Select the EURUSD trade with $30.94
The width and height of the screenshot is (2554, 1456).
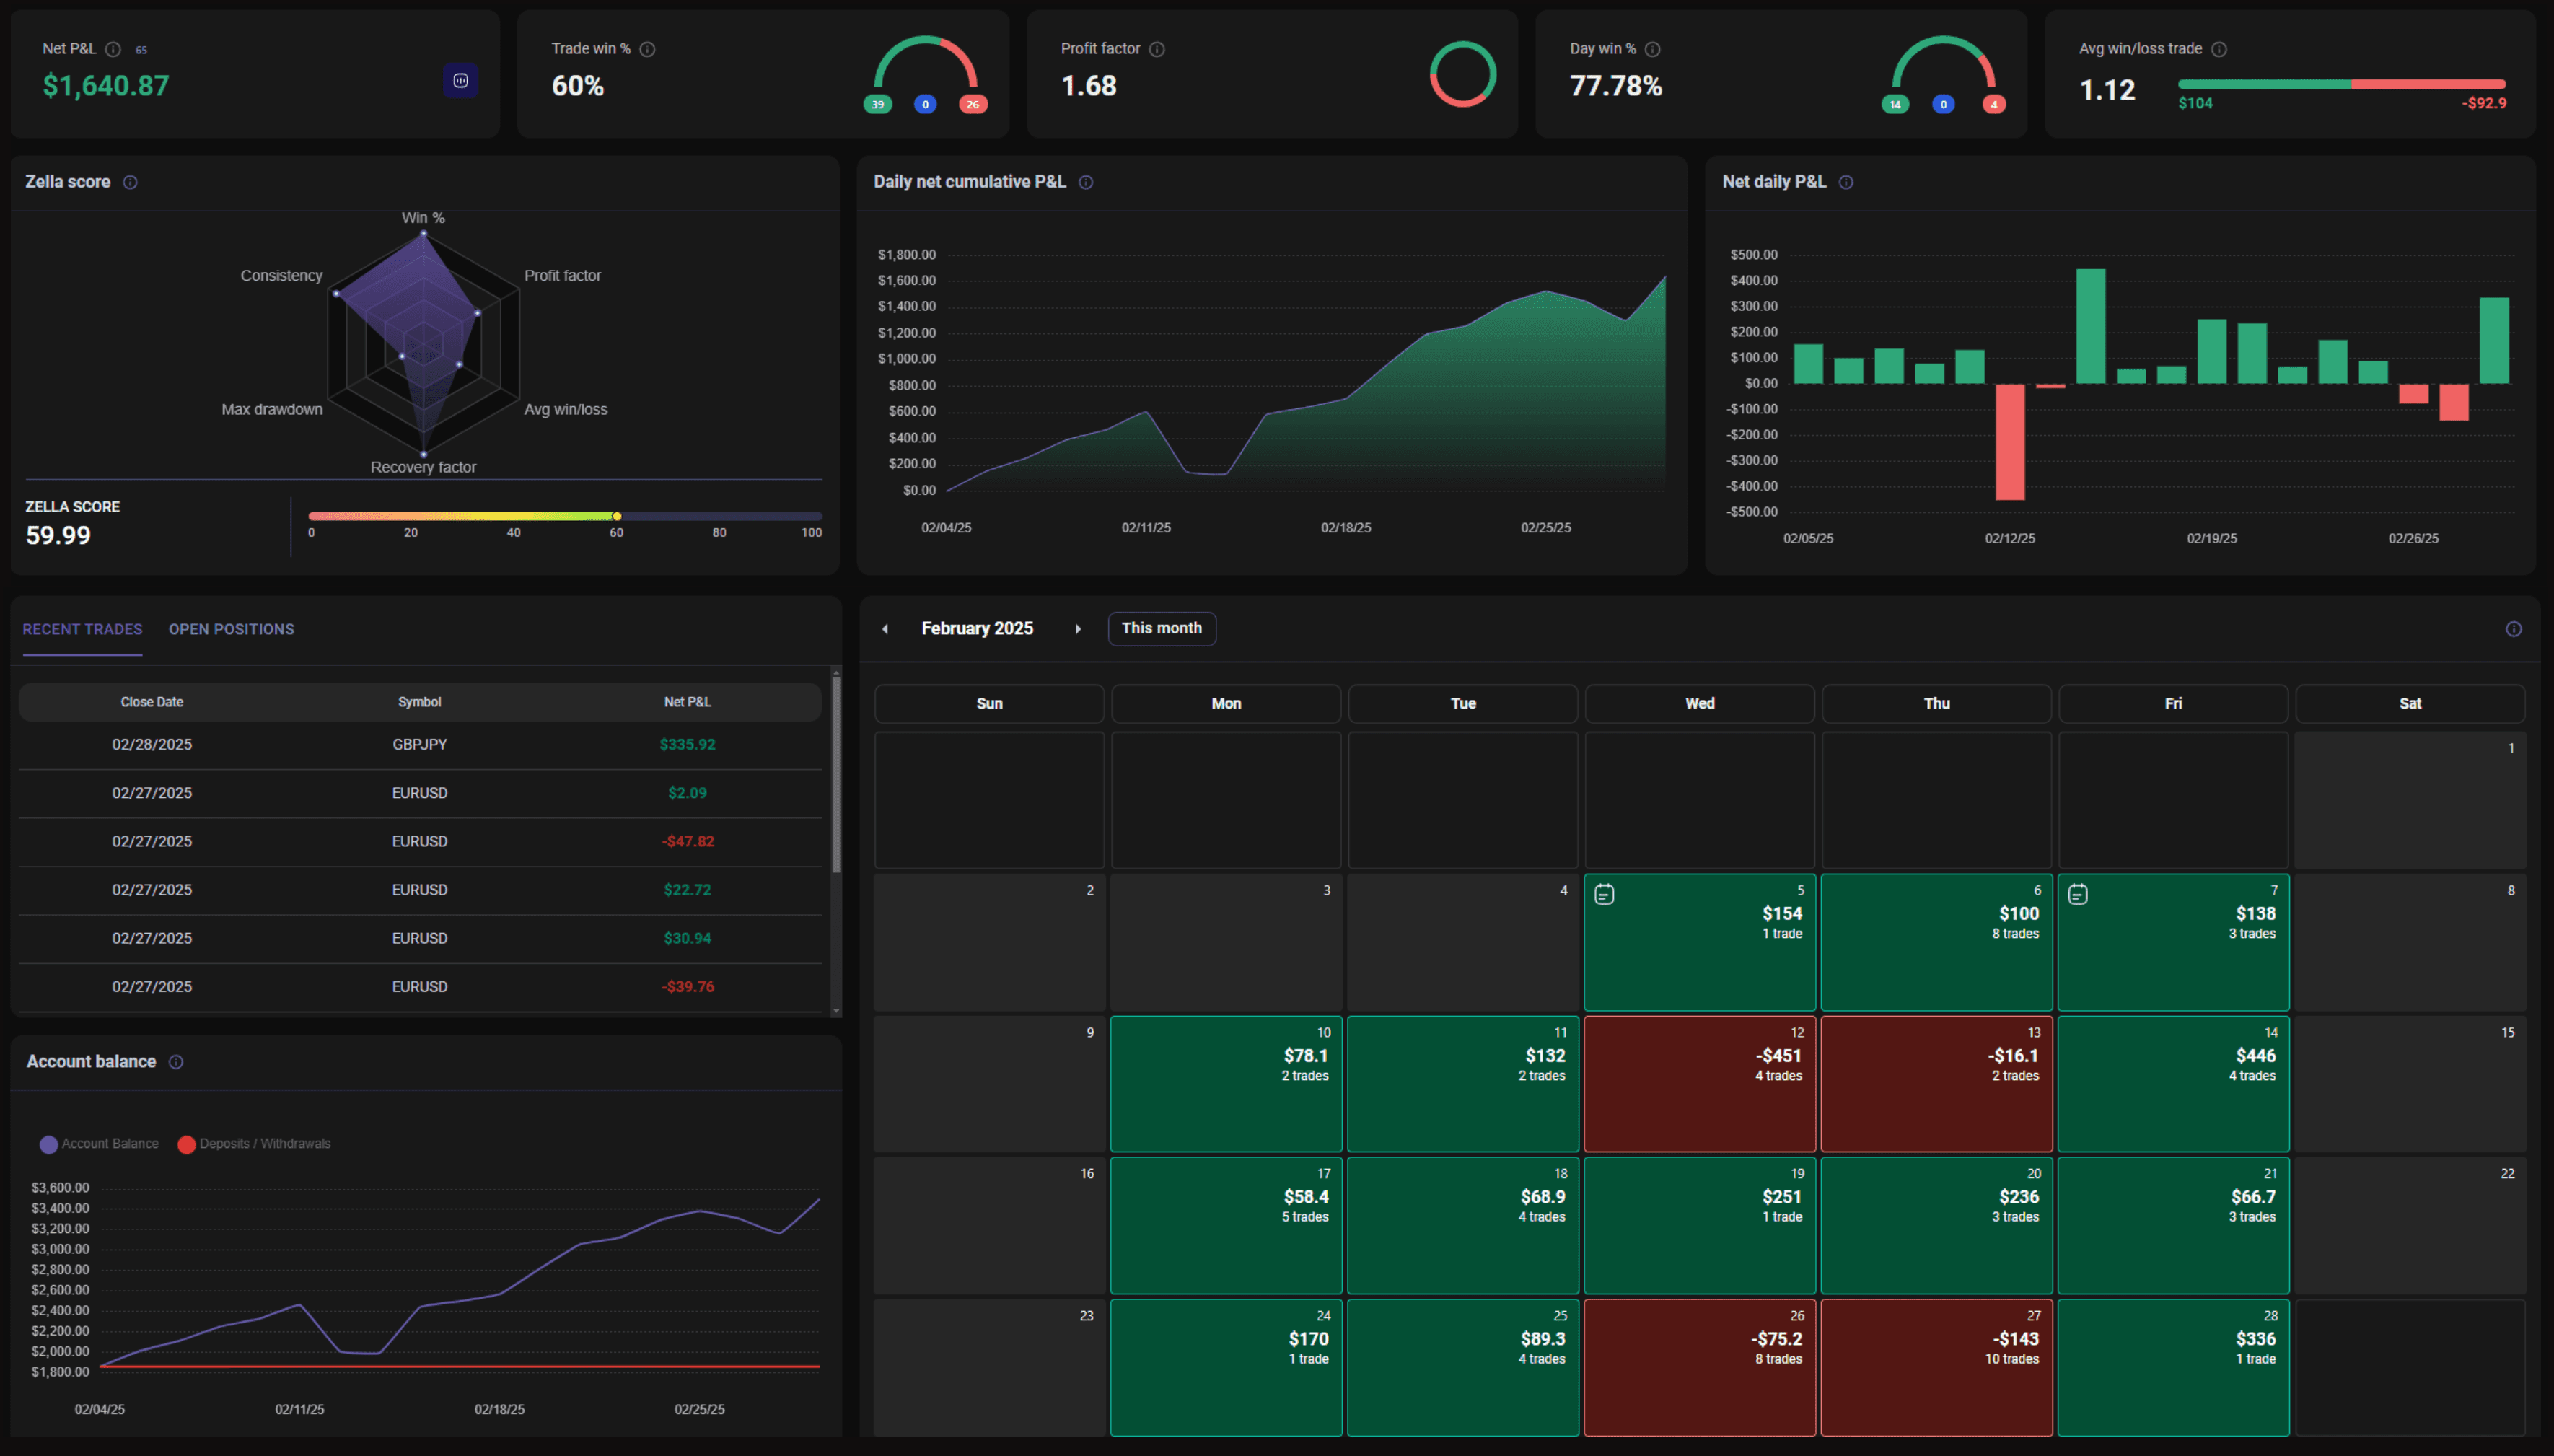click(420, 939)
